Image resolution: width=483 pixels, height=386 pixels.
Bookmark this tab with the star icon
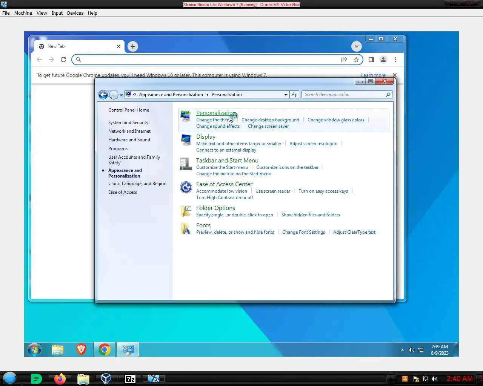pyautogui.click(x=356, y=60)
